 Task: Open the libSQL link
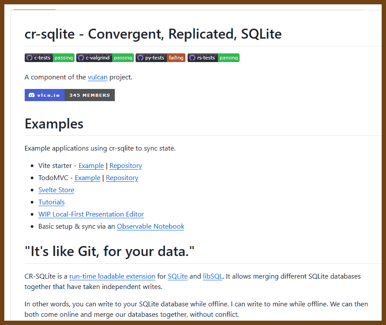[x=213, y=276]
